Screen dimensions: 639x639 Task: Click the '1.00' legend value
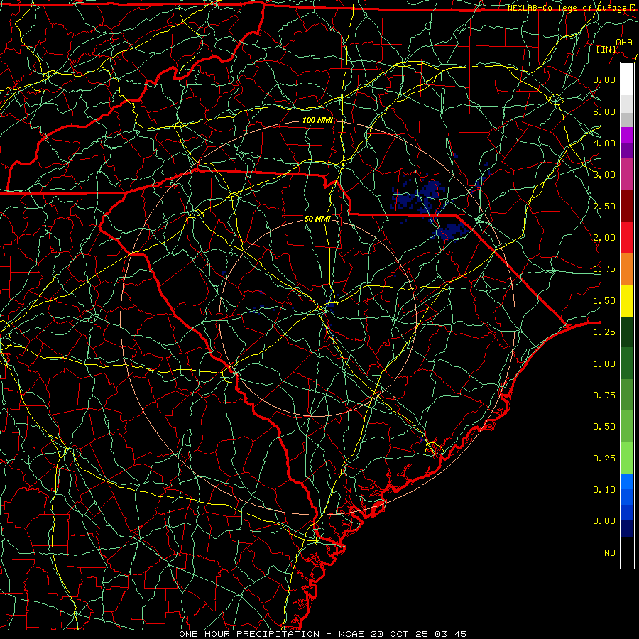pos(604,364)
